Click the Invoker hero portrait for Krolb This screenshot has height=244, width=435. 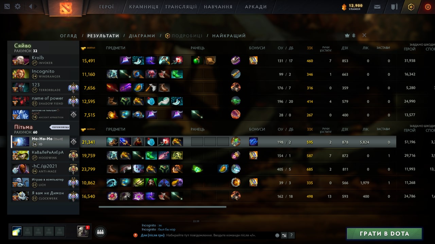coord(21,60)
